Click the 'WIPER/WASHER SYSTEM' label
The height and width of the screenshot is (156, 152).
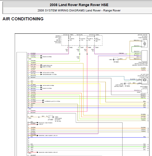pyautogui.click(x=50, y=74)
